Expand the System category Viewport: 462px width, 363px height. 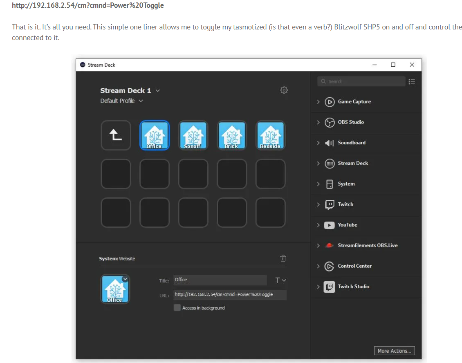click(318, 184)
